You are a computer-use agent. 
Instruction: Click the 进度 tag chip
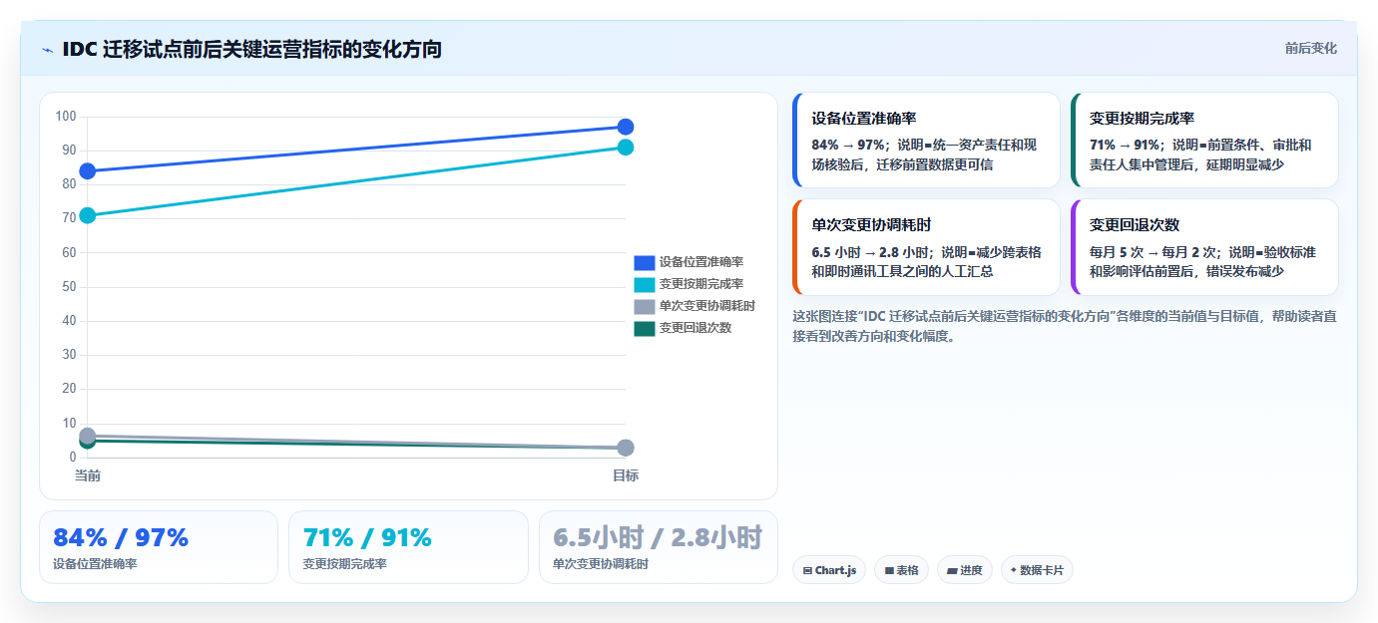tap(965, 570)
